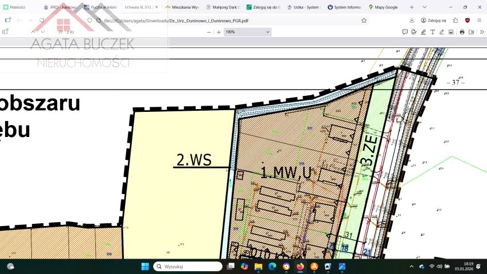This screenshot has width=487, height=274.
Task: Toggle the PDF freehand draw tool
Action: [x=441, y=32]
